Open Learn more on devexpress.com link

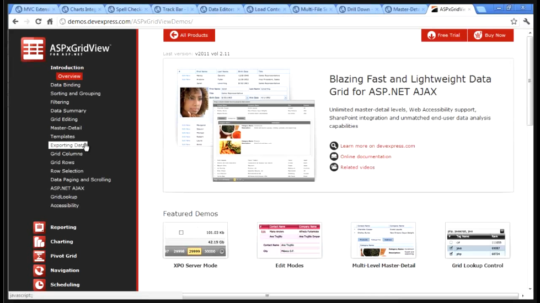coord(377,146)
